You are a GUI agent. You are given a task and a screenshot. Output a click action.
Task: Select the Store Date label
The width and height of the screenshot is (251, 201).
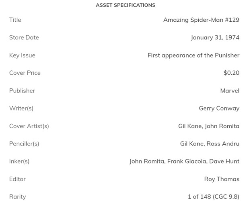click(24, 38)
